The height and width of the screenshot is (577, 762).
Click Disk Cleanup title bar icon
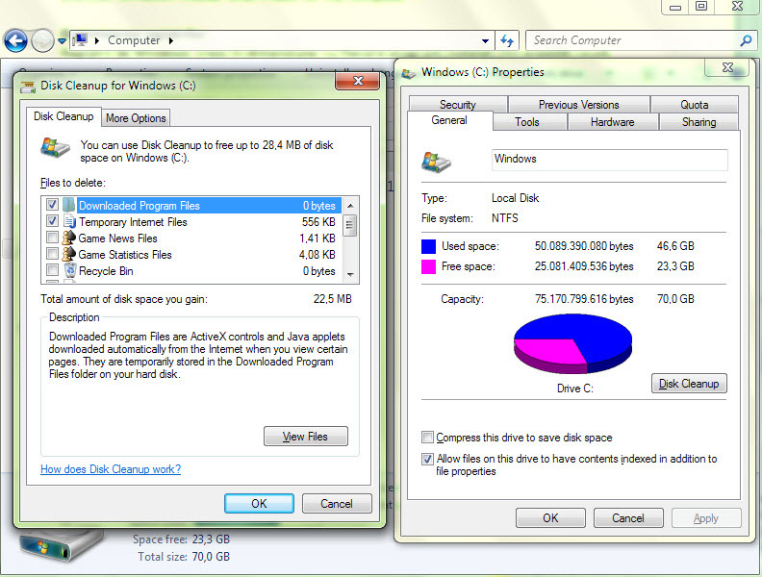click(x=28, y=87)
